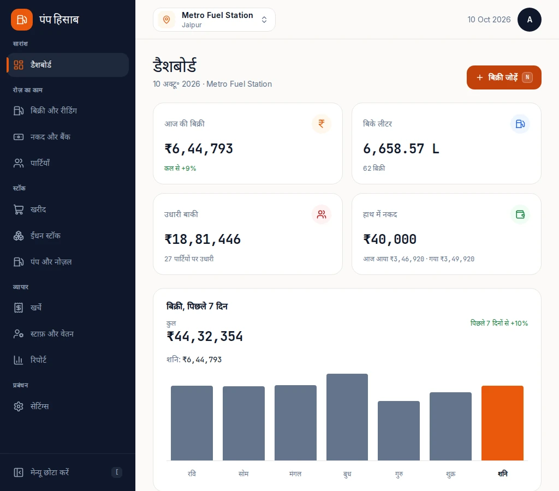Click the gear icon beside सेटिंग्स
Image resolution: width=559 pixels, height=491 pixels.
(x=19, y=406)
